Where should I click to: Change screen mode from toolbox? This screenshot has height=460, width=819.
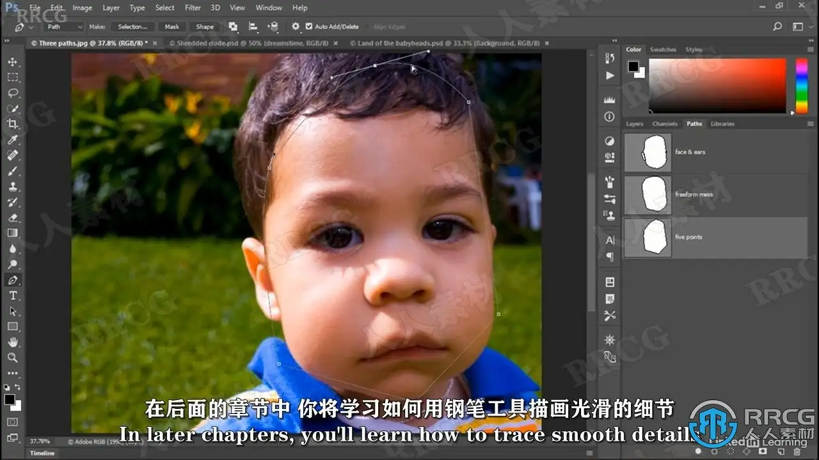[x=12, y=438]
